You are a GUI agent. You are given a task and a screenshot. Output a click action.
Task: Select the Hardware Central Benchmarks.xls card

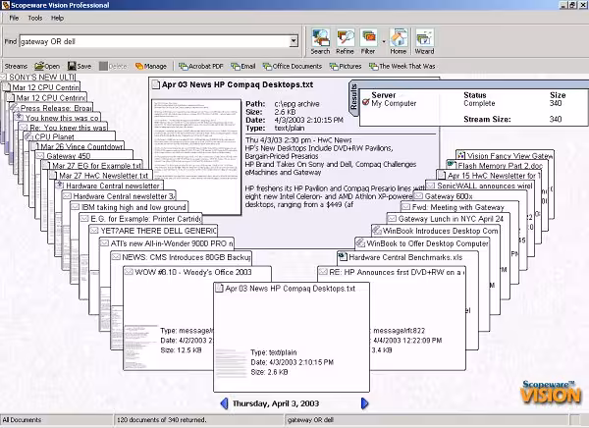408,257
